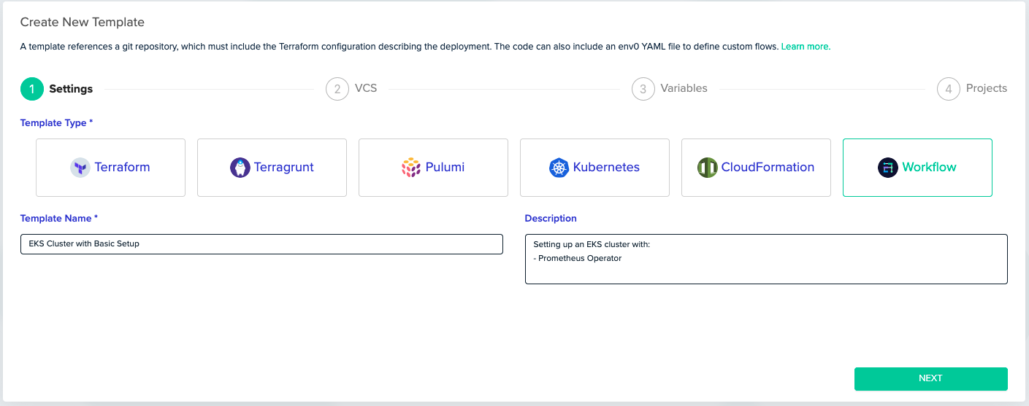Viewport: 1029px width, 406px height.
Task: Click the Pulumi card label text
Action: tap(445, 168)
